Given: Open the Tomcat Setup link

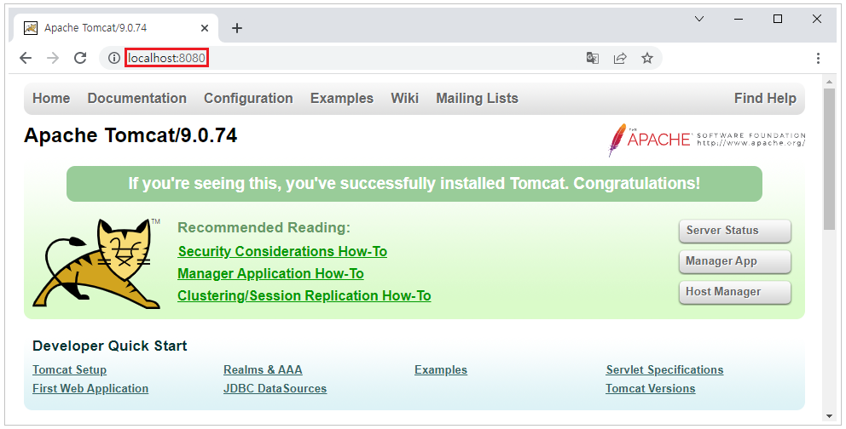Looking at the screenshot, I should [70, 369].
